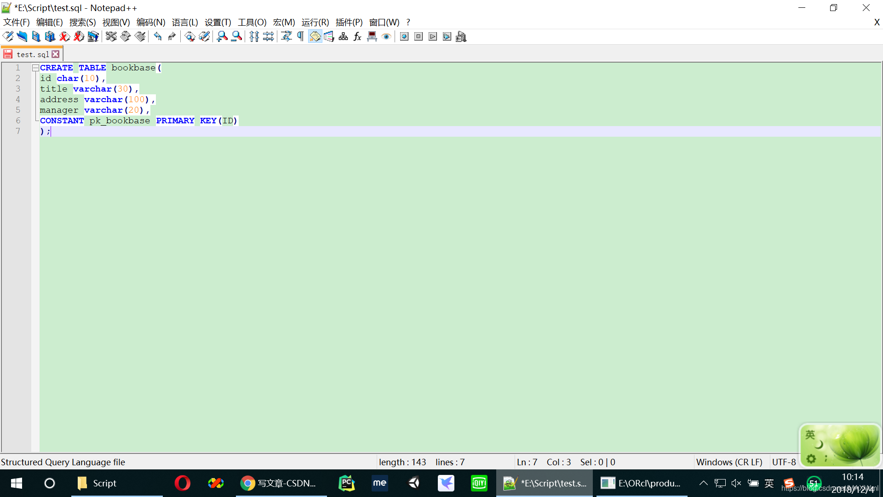Click the Start recording macro icon
This screenshot has width=883, height=497.
(404, 37)
